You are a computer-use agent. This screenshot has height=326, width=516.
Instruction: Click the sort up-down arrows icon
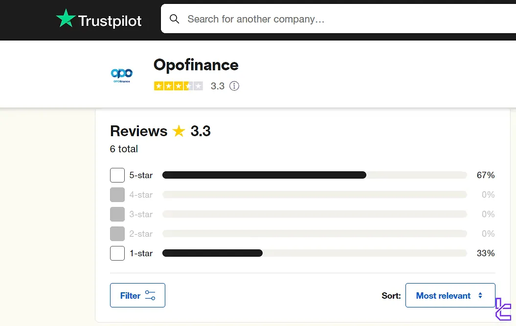[480, 295]
